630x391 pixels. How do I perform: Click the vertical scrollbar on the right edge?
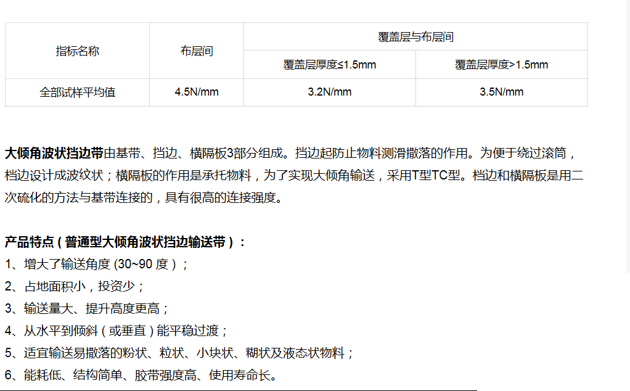tap(627, 136)
